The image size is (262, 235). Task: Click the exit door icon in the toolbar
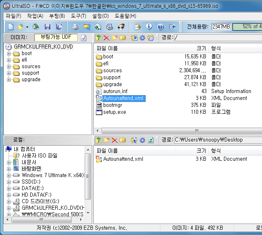[172, 27]
